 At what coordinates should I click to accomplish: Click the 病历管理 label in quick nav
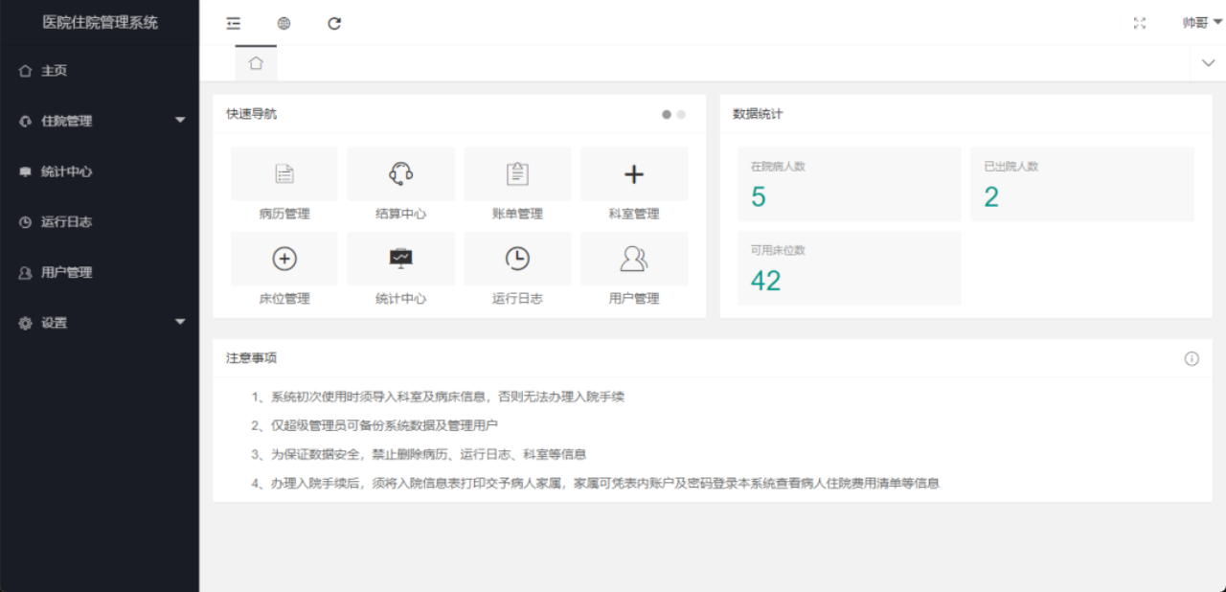tap(284, 215)
